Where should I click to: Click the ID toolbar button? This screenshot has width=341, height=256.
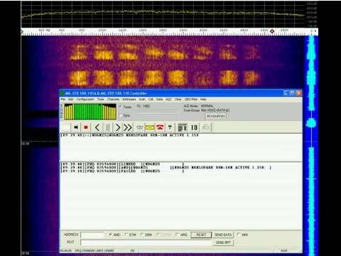click(194, 127)
